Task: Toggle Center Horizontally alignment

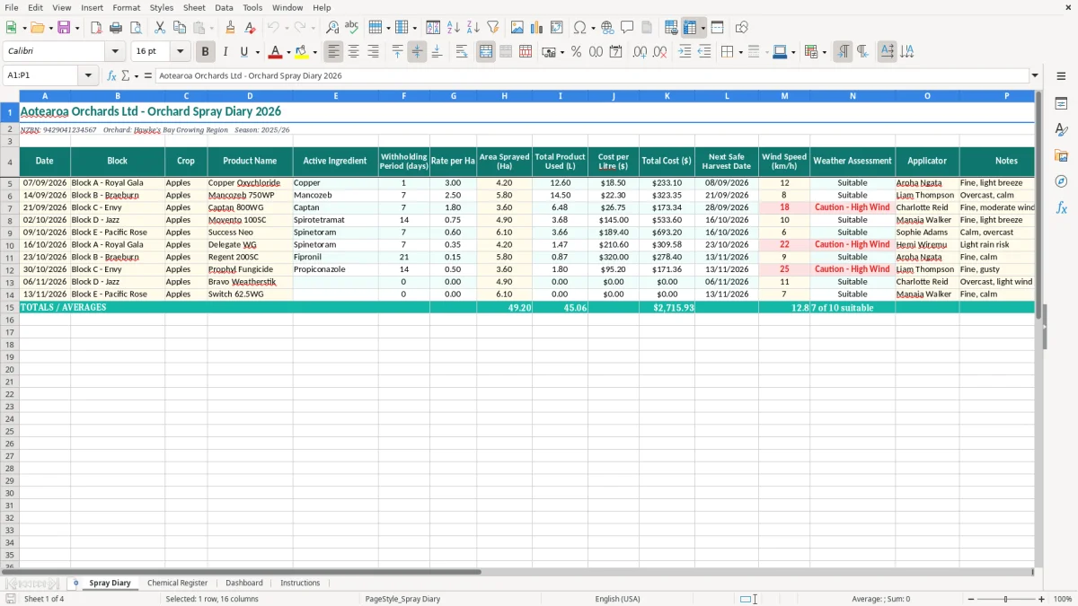Action: coord(353,52)
